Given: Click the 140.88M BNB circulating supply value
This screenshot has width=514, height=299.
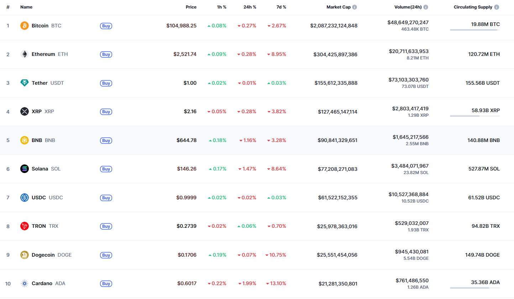Looking at the screenshot, I should (484, 140).
